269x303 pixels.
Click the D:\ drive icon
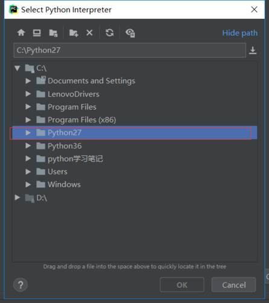pos(30,198)
